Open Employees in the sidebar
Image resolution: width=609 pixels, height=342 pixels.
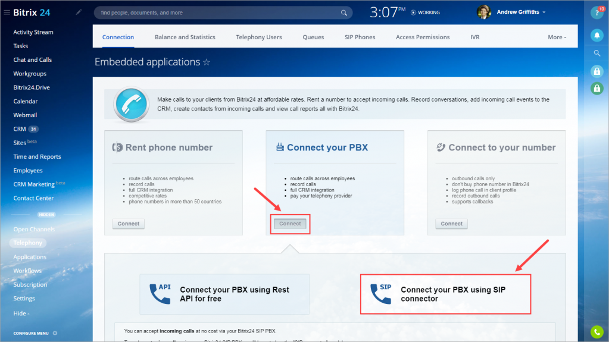(x=28, y=171)
